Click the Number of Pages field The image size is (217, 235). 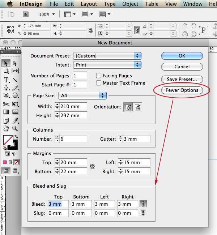point(80,76)
